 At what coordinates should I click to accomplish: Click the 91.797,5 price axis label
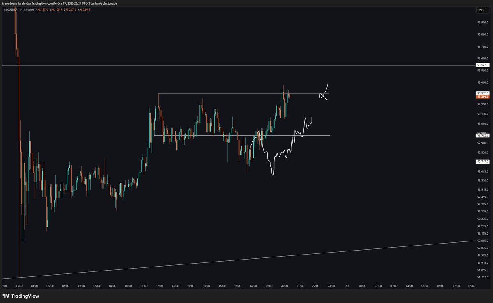click(x=483, y=277)
